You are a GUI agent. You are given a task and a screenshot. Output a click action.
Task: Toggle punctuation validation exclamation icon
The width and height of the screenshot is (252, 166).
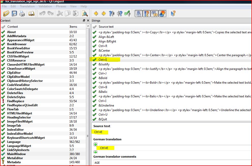(x=146, y=13)
